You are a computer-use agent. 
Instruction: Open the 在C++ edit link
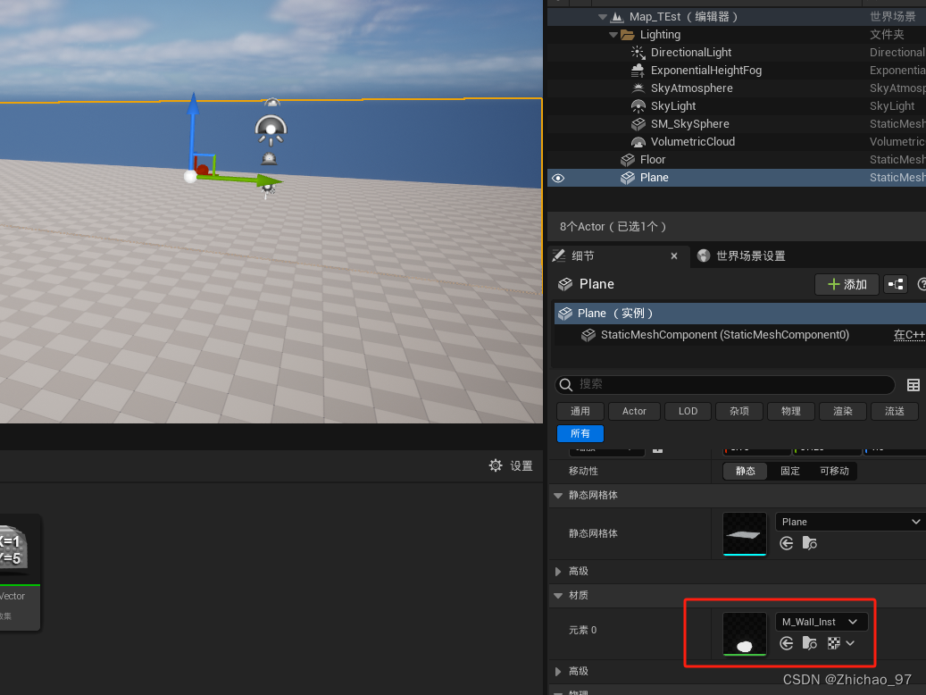909,335
